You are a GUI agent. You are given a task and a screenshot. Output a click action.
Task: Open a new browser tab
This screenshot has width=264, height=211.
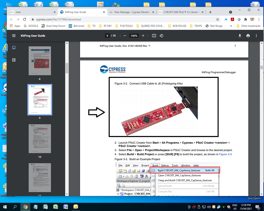tap(210, 12)
